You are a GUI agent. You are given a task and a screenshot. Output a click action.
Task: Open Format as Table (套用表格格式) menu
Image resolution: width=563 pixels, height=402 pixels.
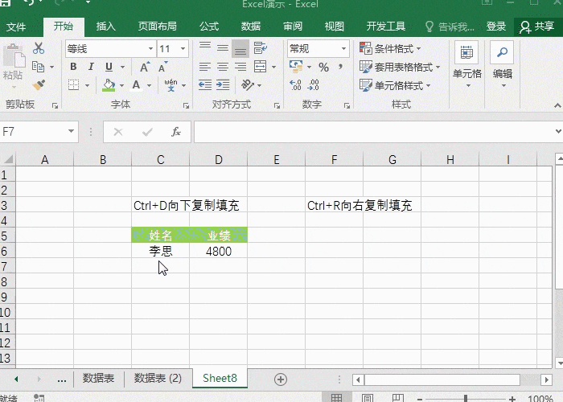[400, 67]
